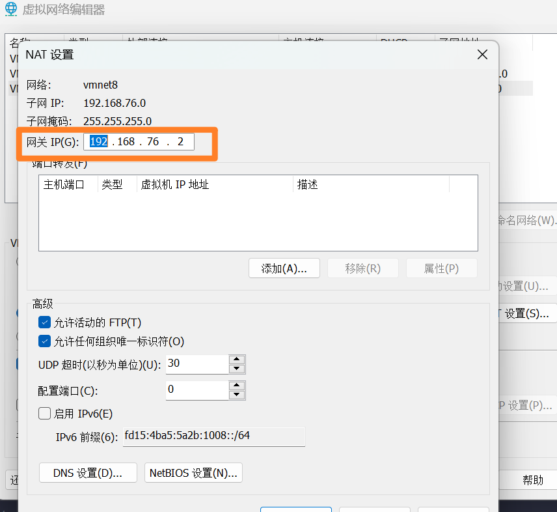
Task: Decrease UDP 超时 value with down arrow
Action: 237,369
